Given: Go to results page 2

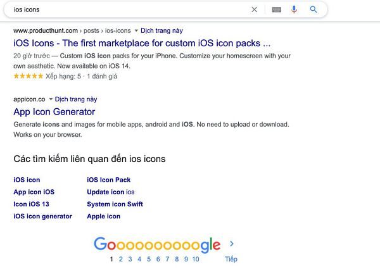Looking at the screenshot, I should click(x=121, y=259).
